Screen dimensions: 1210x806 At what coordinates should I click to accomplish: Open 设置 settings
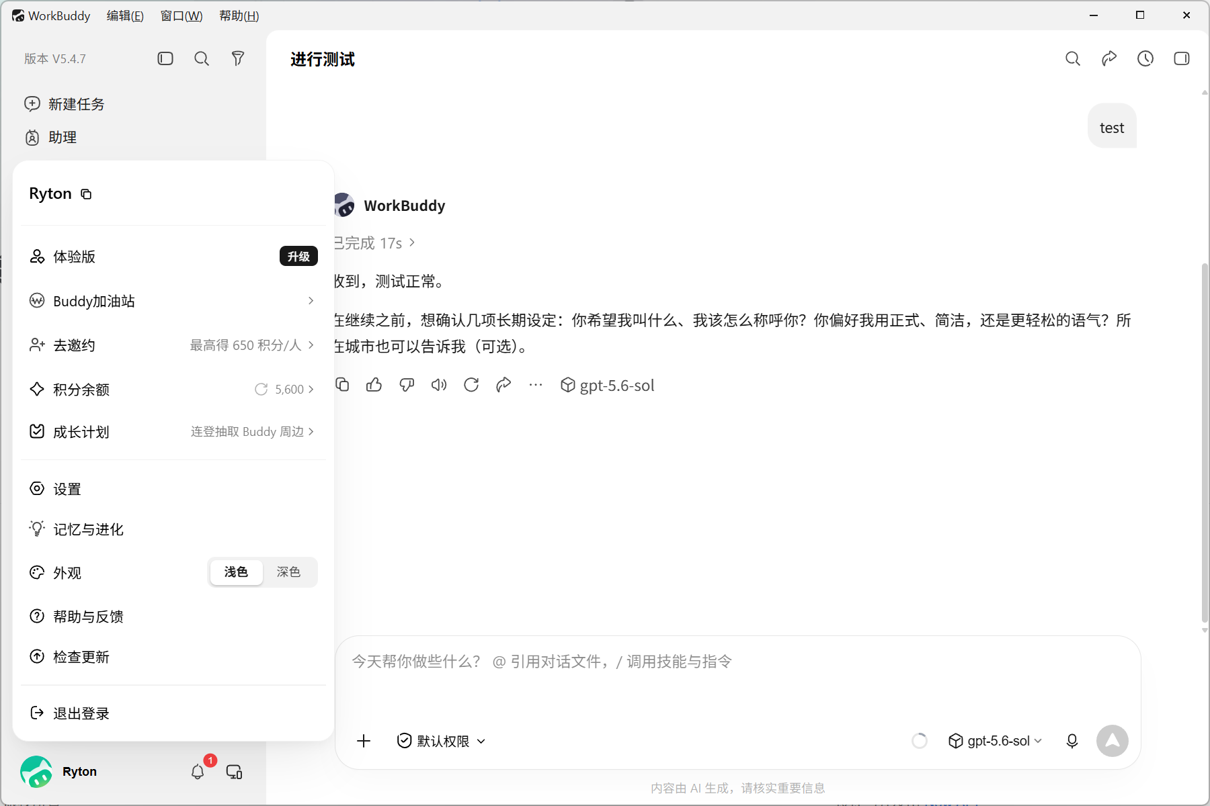(173, 489)
